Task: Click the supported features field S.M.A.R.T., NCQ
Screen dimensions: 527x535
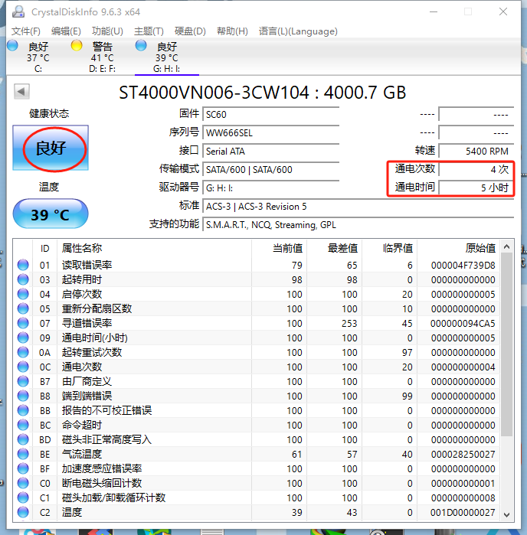Action: click(358, 225)
